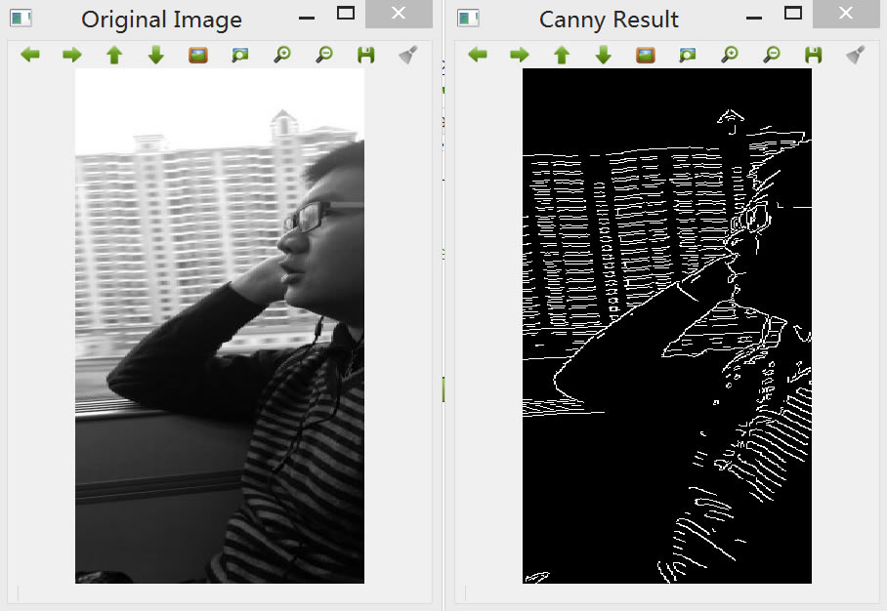Close the Original Image window

[399, 14]
